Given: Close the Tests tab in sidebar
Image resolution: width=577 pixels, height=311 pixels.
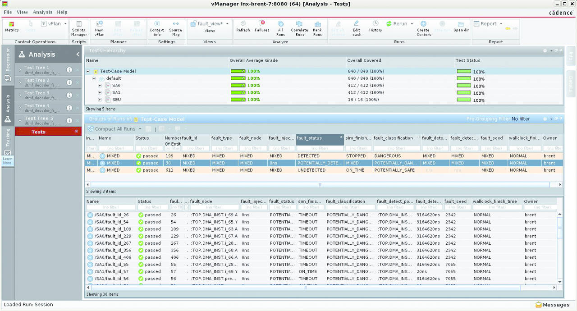Looking at the screenshot, I should [x=76, y=132].
